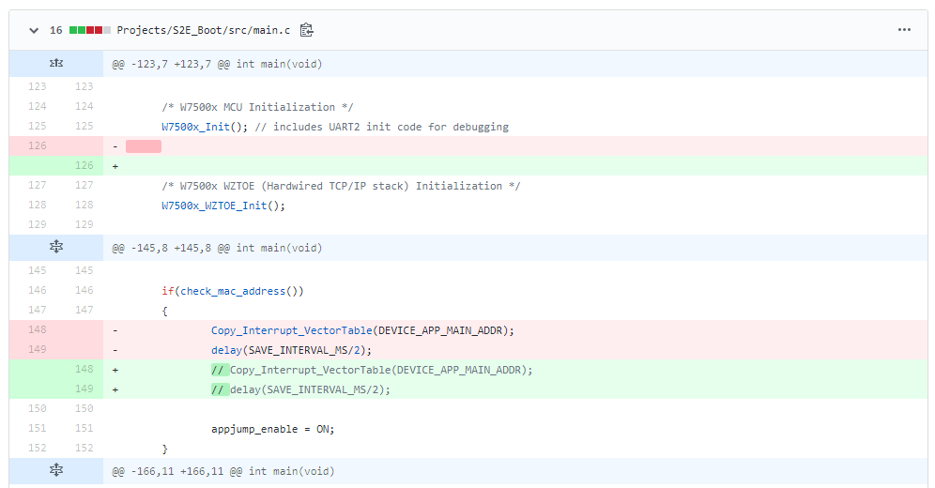935x488 pixels.
Task: Click the WZTOE Initialization comment line
Action: click(x=341, y=186)
